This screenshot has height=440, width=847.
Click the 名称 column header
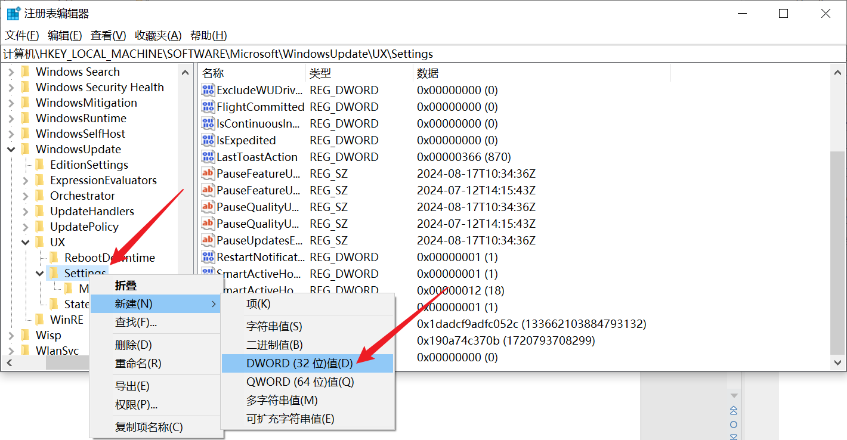point(252,73)
